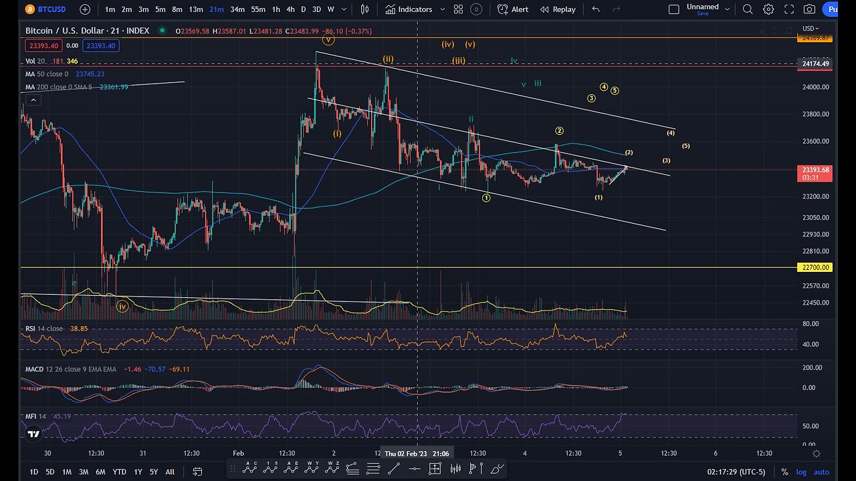The width and height of the screenshot is (856, 481).
Task: Select the 1m timeframe
Action: [110, 9]
